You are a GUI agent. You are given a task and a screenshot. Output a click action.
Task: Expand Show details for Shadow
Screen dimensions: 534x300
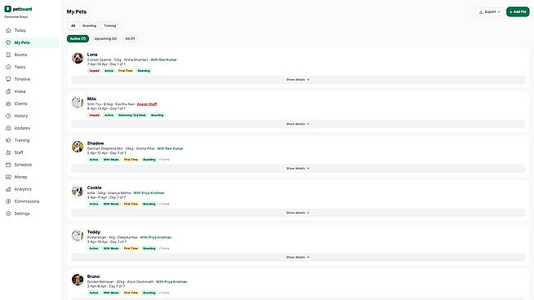[x=298, y=169]
